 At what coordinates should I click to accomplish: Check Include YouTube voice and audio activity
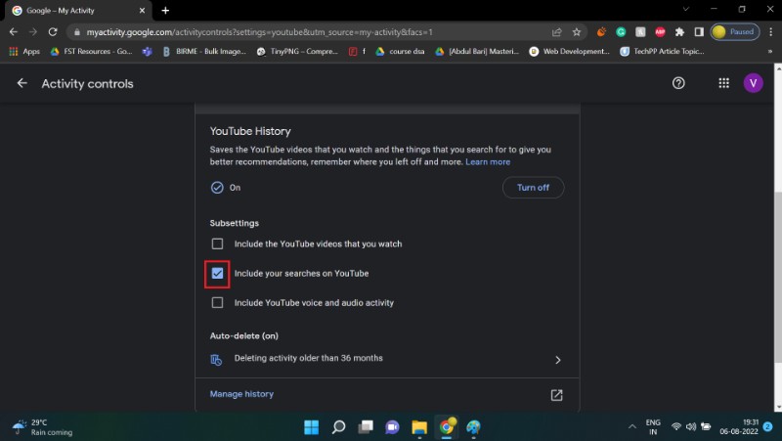coord(217,303)
